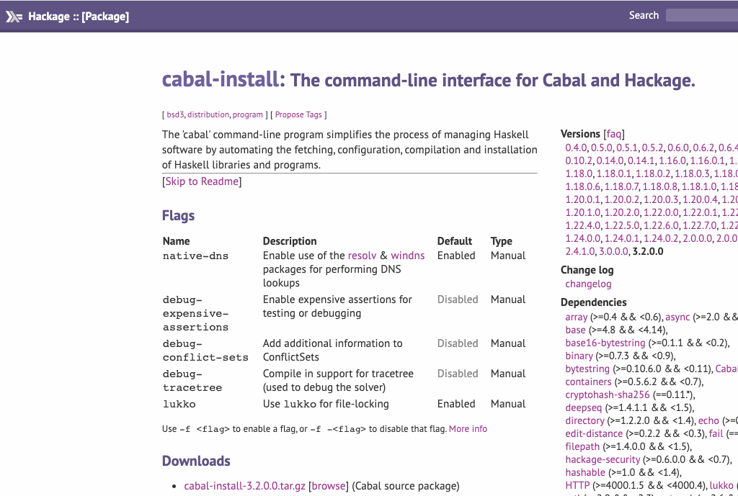The width and height of the screenshot is (738, 496).
Task: Browse the source package contents
Action: click(329, 486)
